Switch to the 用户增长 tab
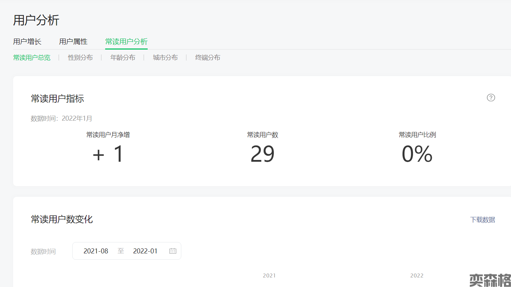Viewport: 511px width, 287px height. tap(27, 42)
